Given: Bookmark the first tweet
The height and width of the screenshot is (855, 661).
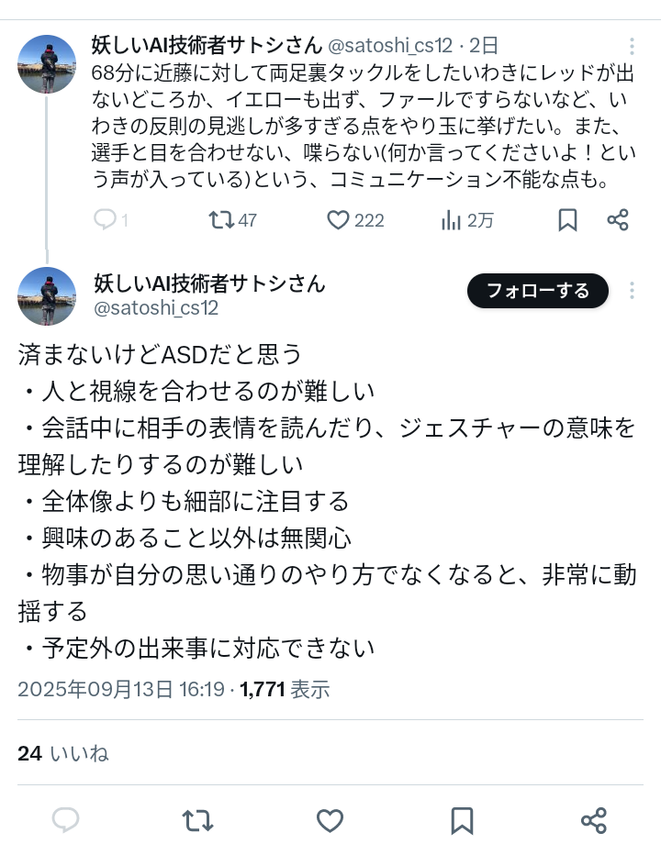Looking at the screenshot, I should 567,220.
